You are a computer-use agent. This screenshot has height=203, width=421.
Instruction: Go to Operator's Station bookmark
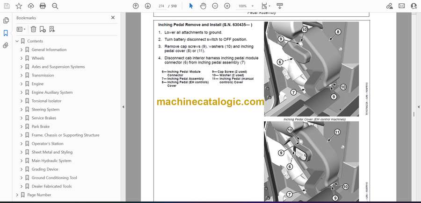(48, 144)
